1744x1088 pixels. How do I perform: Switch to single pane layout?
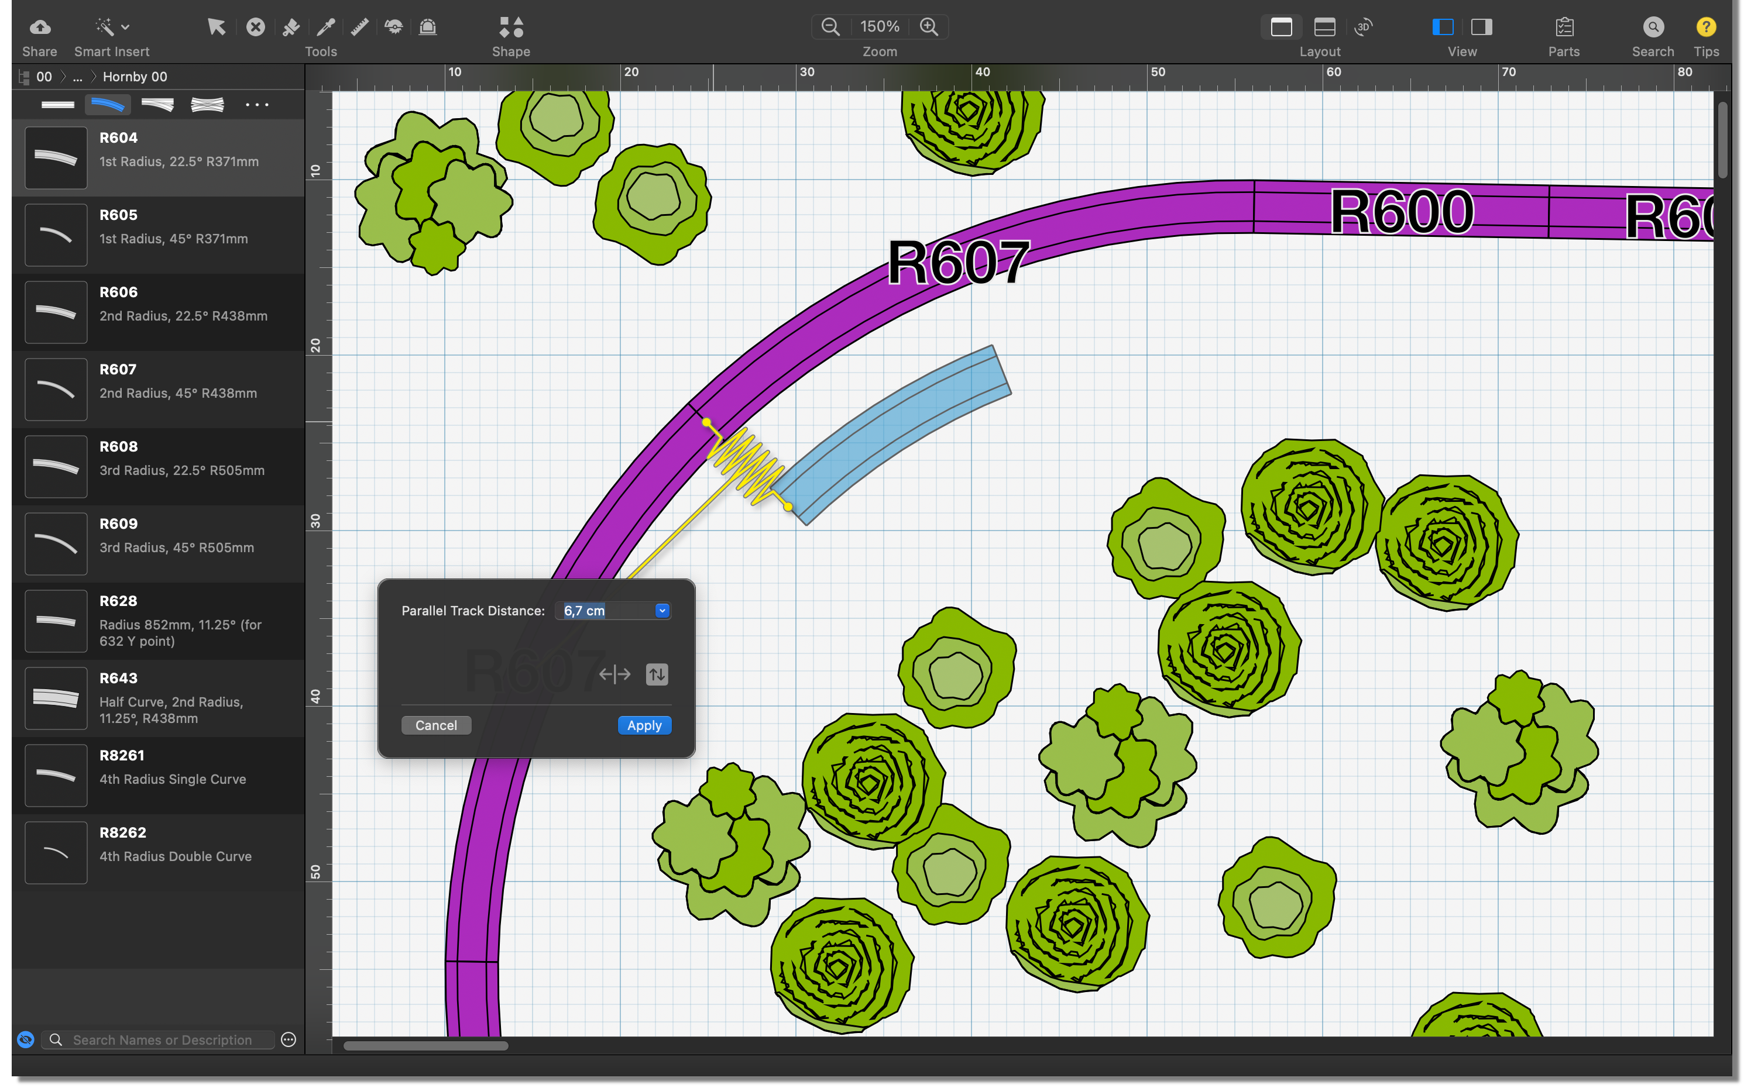(1281, 27)
